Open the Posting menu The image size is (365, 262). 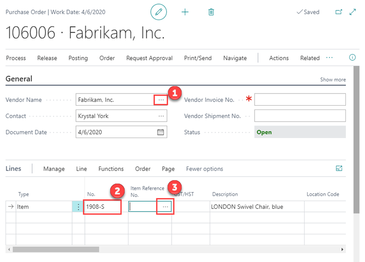click(78, 58)
